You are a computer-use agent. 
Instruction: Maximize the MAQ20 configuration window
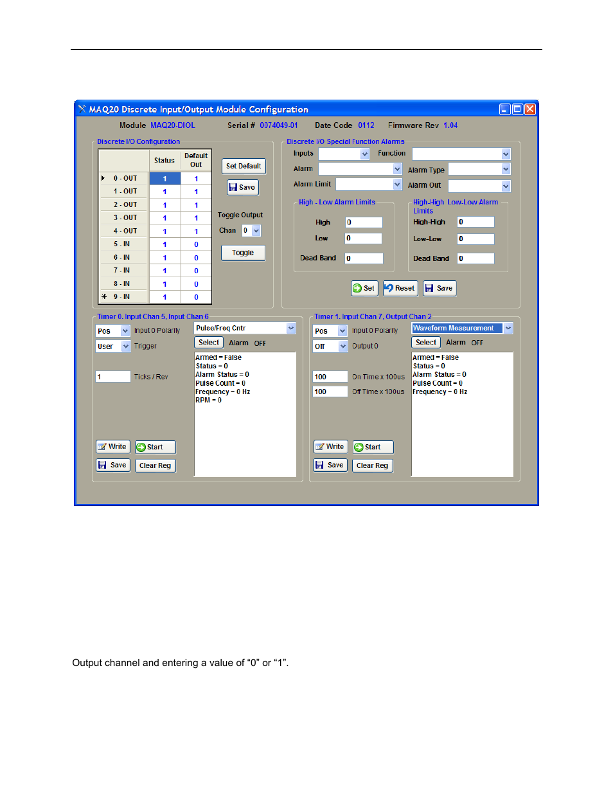pyautogui.click(x=517, y=109)
